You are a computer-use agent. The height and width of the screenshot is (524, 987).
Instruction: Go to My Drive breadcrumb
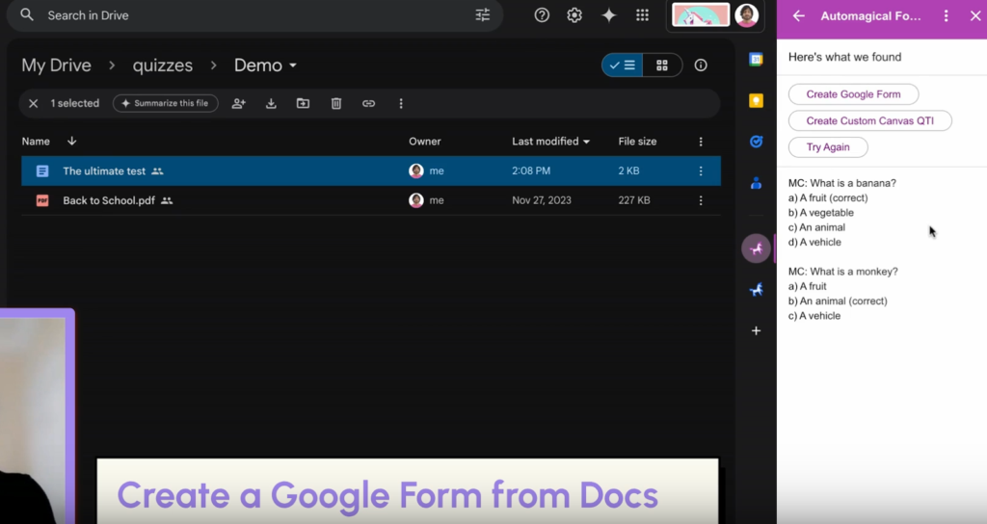pos(56,65)
